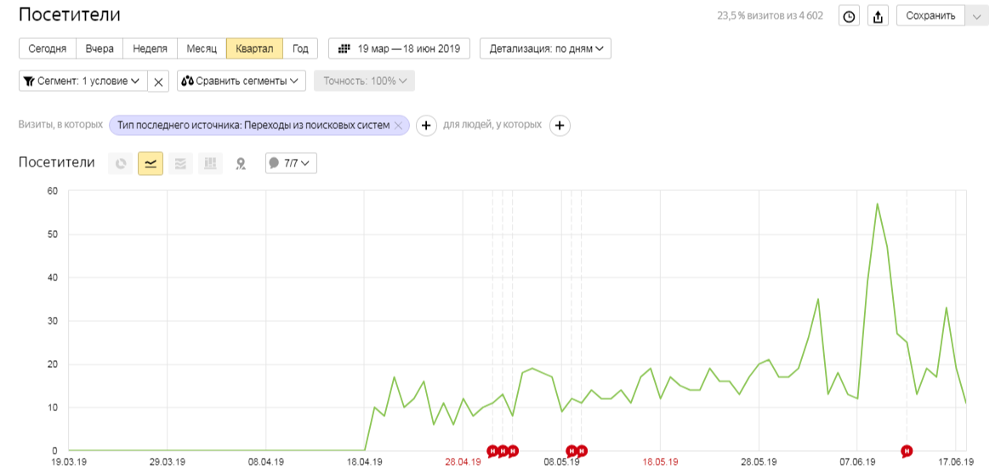
Task: Select the pie chart view icon
Action: point(121,164)
